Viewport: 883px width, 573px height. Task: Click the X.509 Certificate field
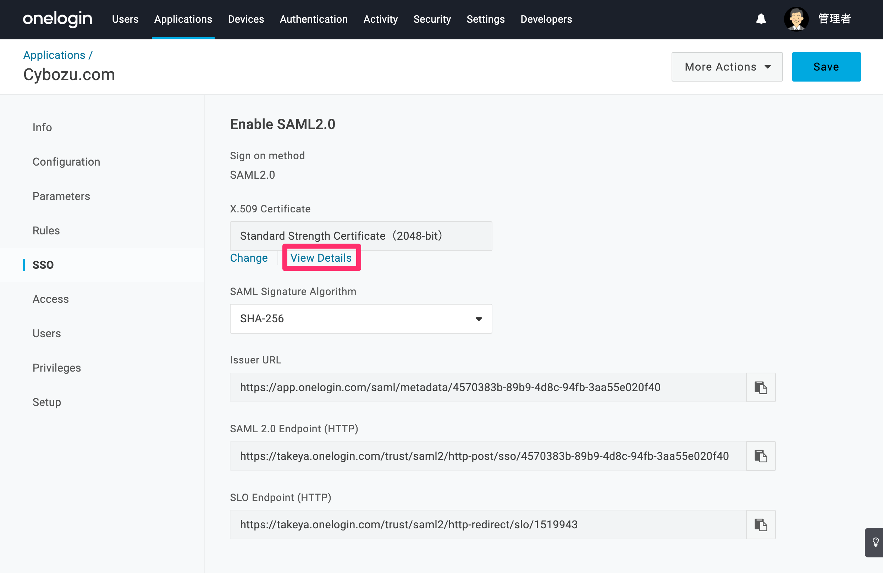point(361,236)
